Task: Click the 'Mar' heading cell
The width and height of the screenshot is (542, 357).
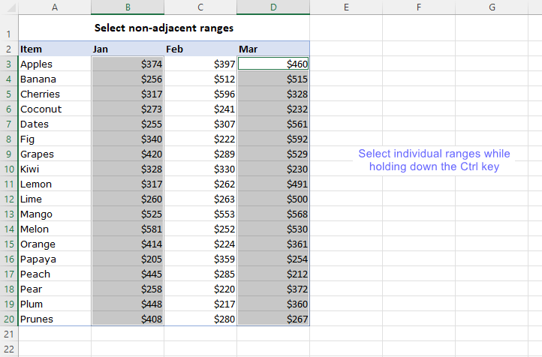Action: (x=273, y=49)
